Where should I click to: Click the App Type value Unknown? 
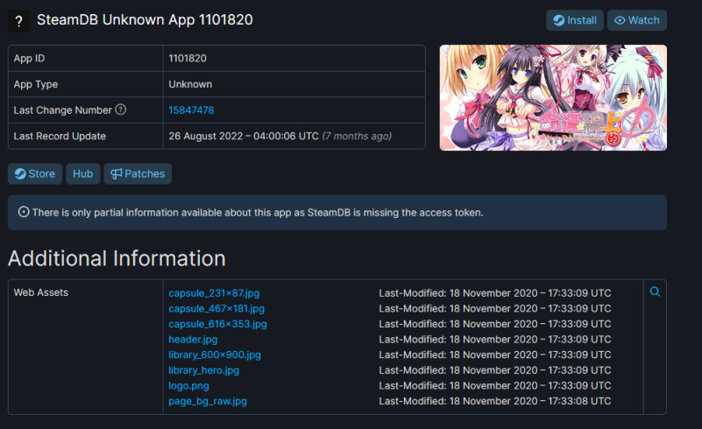[x=190, y=84]
